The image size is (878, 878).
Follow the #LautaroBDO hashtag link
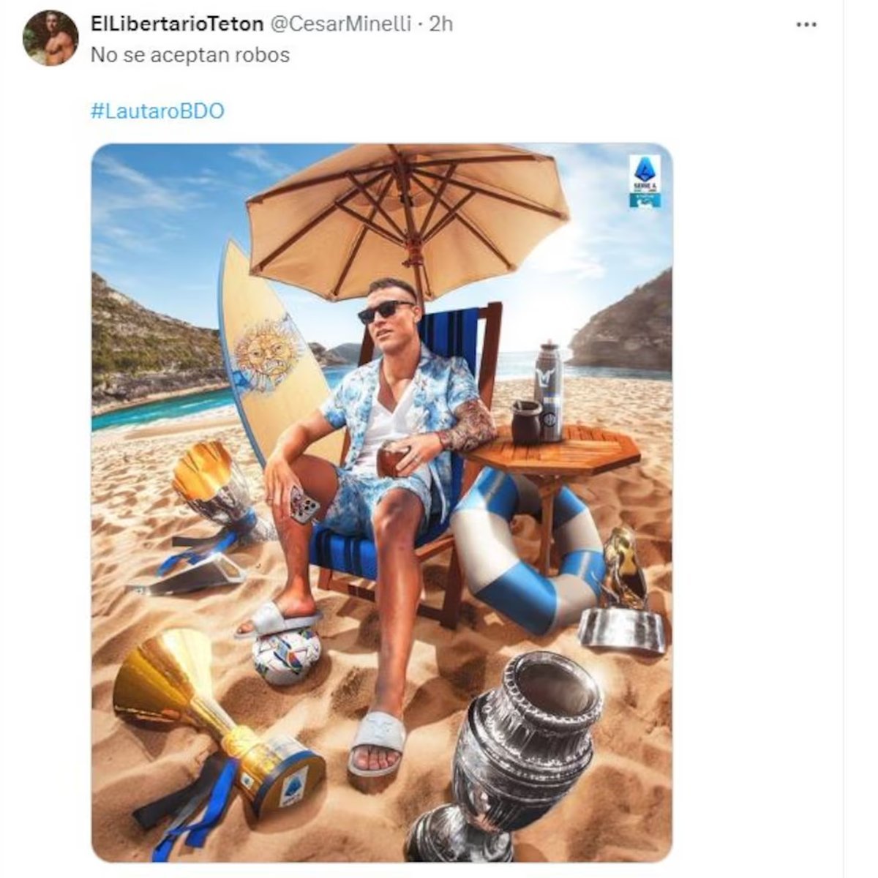[157, 112]
